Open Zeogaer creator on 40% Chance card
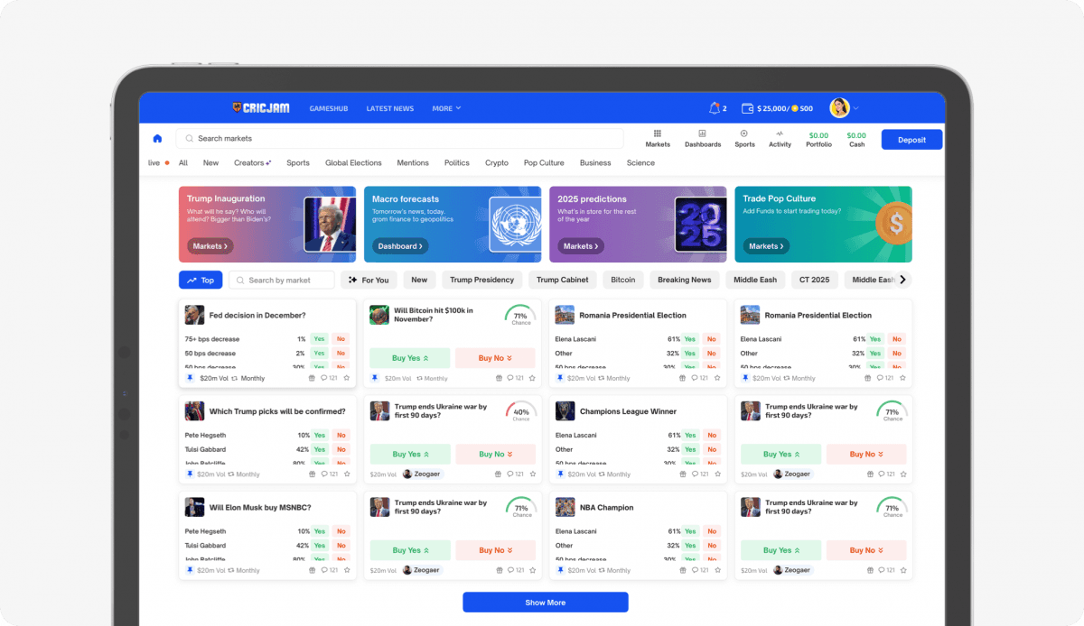Image resolution: width=1084 pixels, height=626 pixels. pos(421,474)
